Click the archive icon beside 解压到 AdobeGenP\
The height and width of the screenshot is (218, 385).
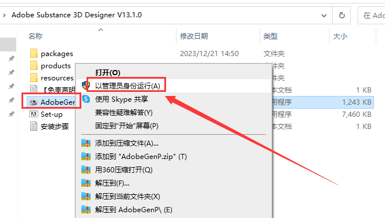coord(86,210)
